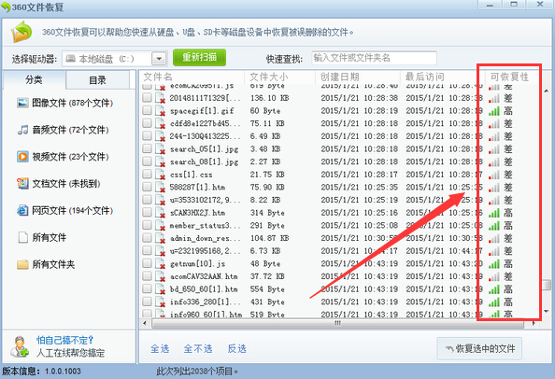Select the image files category icon
The image size is (555, 379).
click(22, 103)
